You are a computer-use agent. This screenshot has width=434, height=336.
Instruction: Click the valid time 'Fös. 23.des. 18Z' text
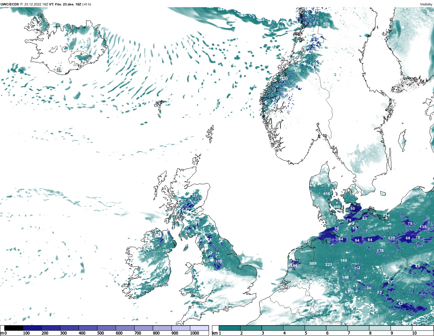[x=67, y=4]
